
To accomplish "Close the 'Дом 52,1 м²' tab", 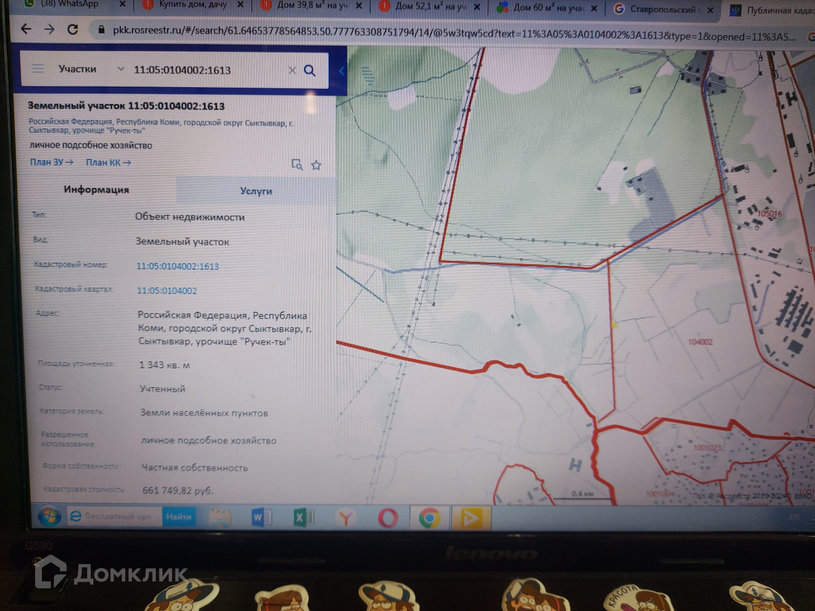I will tap(477, 7).
